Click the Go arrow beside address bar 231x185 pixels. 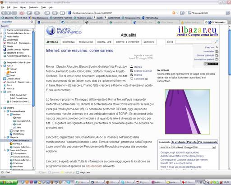(x=182, y=13)
